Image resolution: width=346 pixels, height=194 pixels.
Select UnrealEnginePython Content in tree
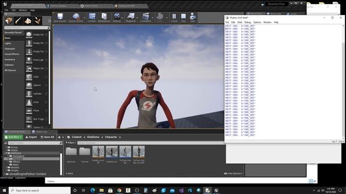tap(28, 174)
